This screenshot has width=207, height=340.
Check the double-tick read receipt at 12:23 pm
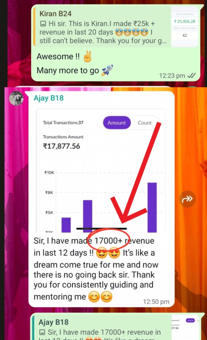[x=192, y=76]
